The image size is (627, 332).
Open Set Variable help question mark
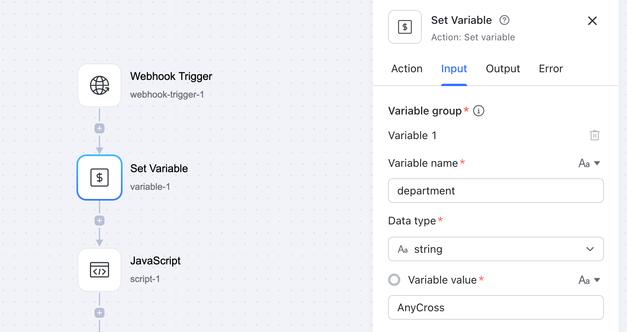[x=504, y=20]
